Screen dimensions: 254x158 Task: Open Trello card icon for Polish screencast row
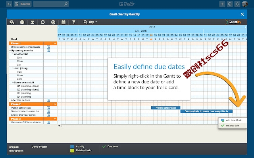pos(48,108)
